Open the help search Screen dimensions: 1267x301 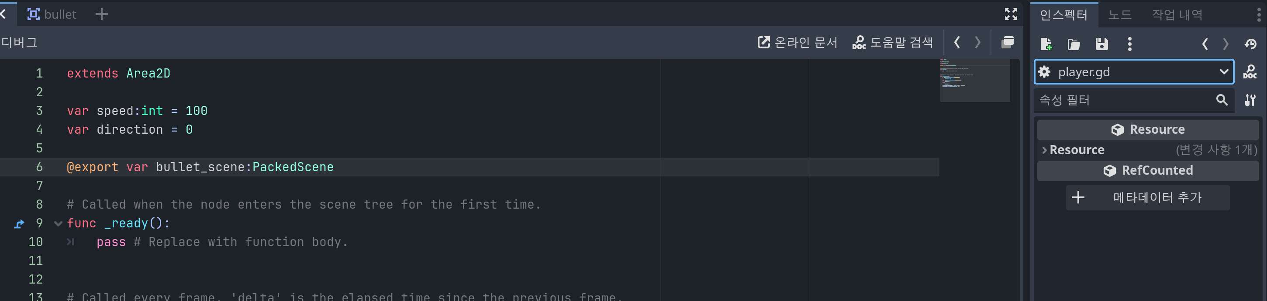892,43
